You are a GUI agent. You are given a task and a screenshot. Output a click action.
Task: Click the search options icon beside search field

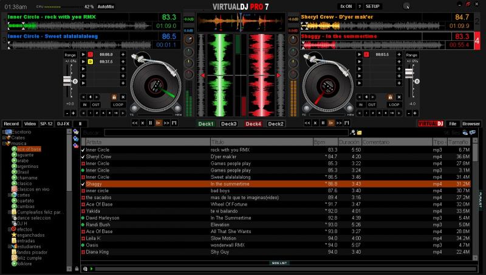click(x=353, y=133)
